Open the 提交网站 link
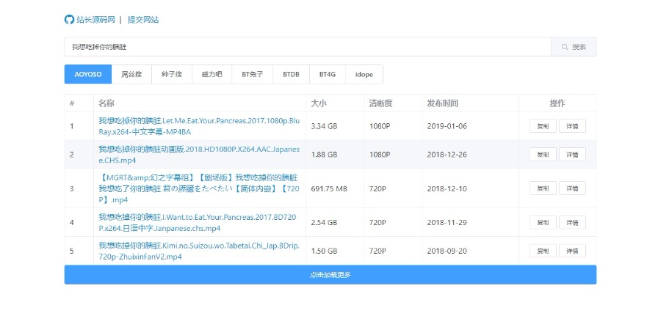This screenshot has height=335, width=661. (142, 20)
